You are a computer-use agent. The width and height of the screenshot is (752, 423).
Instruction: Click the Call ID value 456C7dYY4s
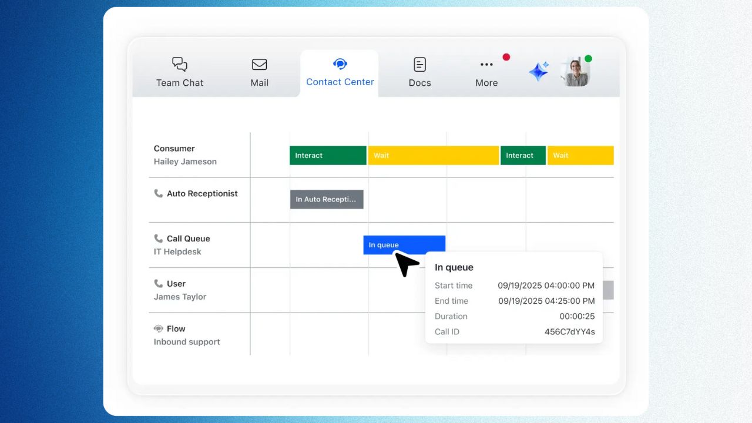[x=569, y=332]
